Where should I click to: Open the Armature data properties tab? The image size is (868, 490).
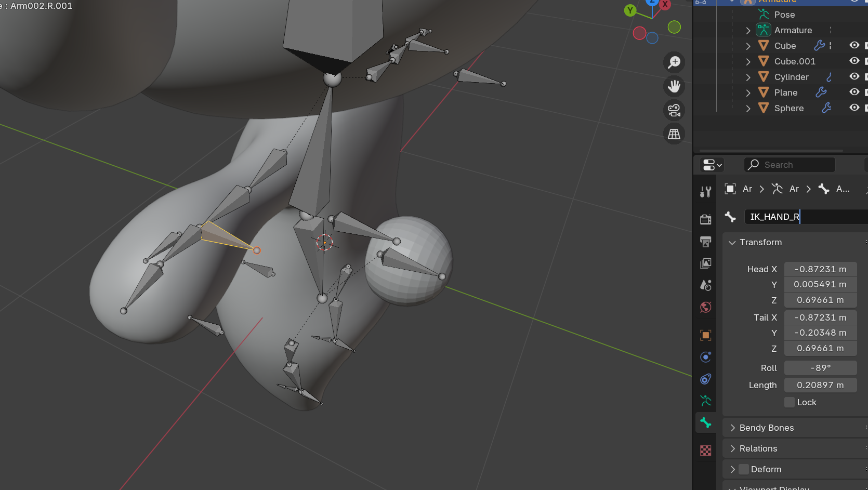tap(705, 401)
